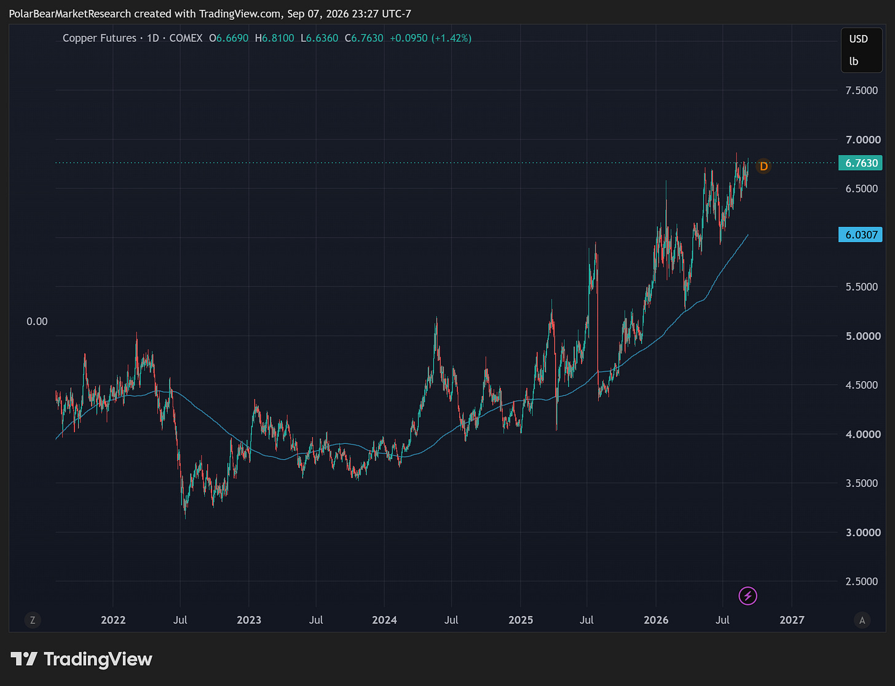
Task: Click the closing price value C6.7630
Action: (x=364, y=38)
